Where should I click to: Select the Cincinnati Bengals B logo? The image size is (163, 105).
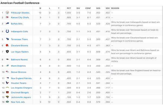(7, 92)
